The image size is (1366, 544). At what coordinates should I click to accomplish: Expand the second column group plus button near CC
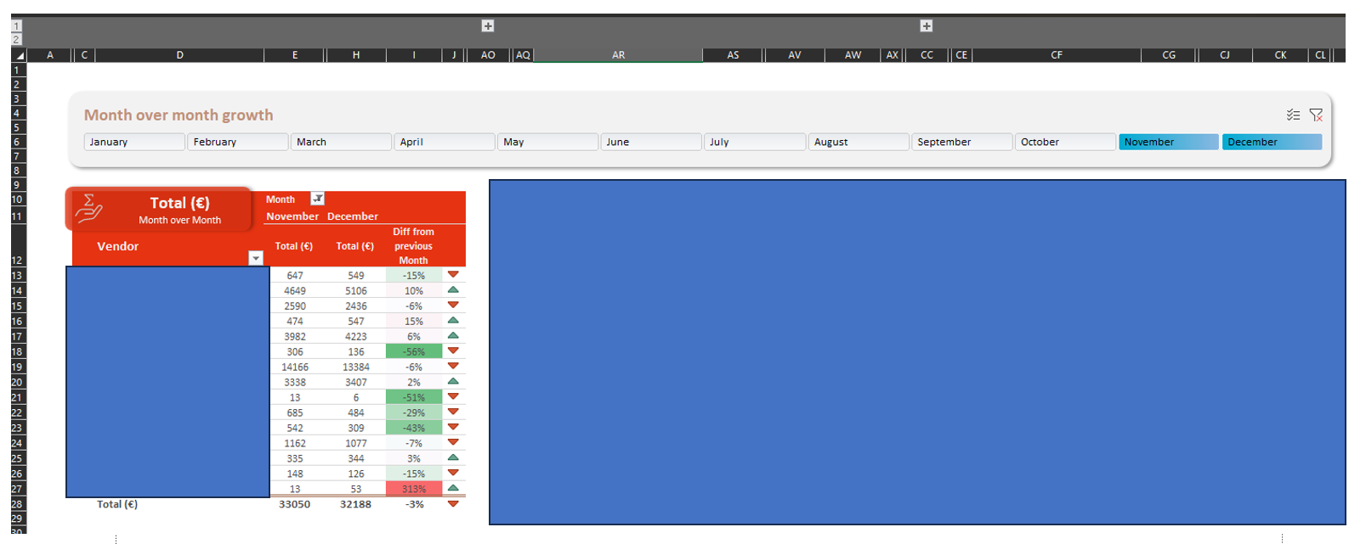click(927, 26)
